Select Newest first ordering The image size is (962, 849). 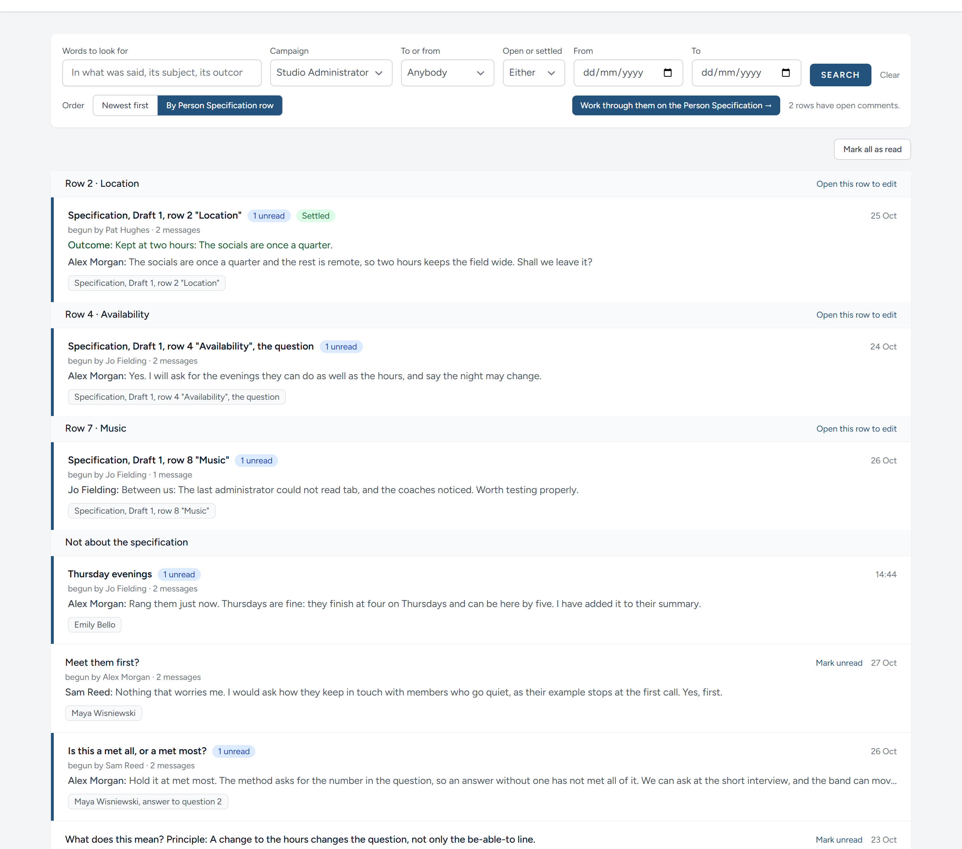tap(125, 105)
